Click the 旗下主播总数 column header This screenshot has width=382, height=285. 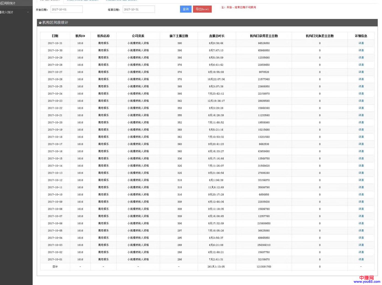[179, 36]
